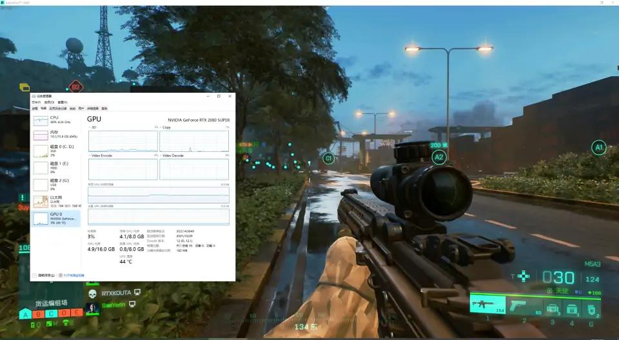The width and height of the screenshot is (619, 340).
Task: Switch to the Services (服务) tab
Action: [x=104, y=108]
